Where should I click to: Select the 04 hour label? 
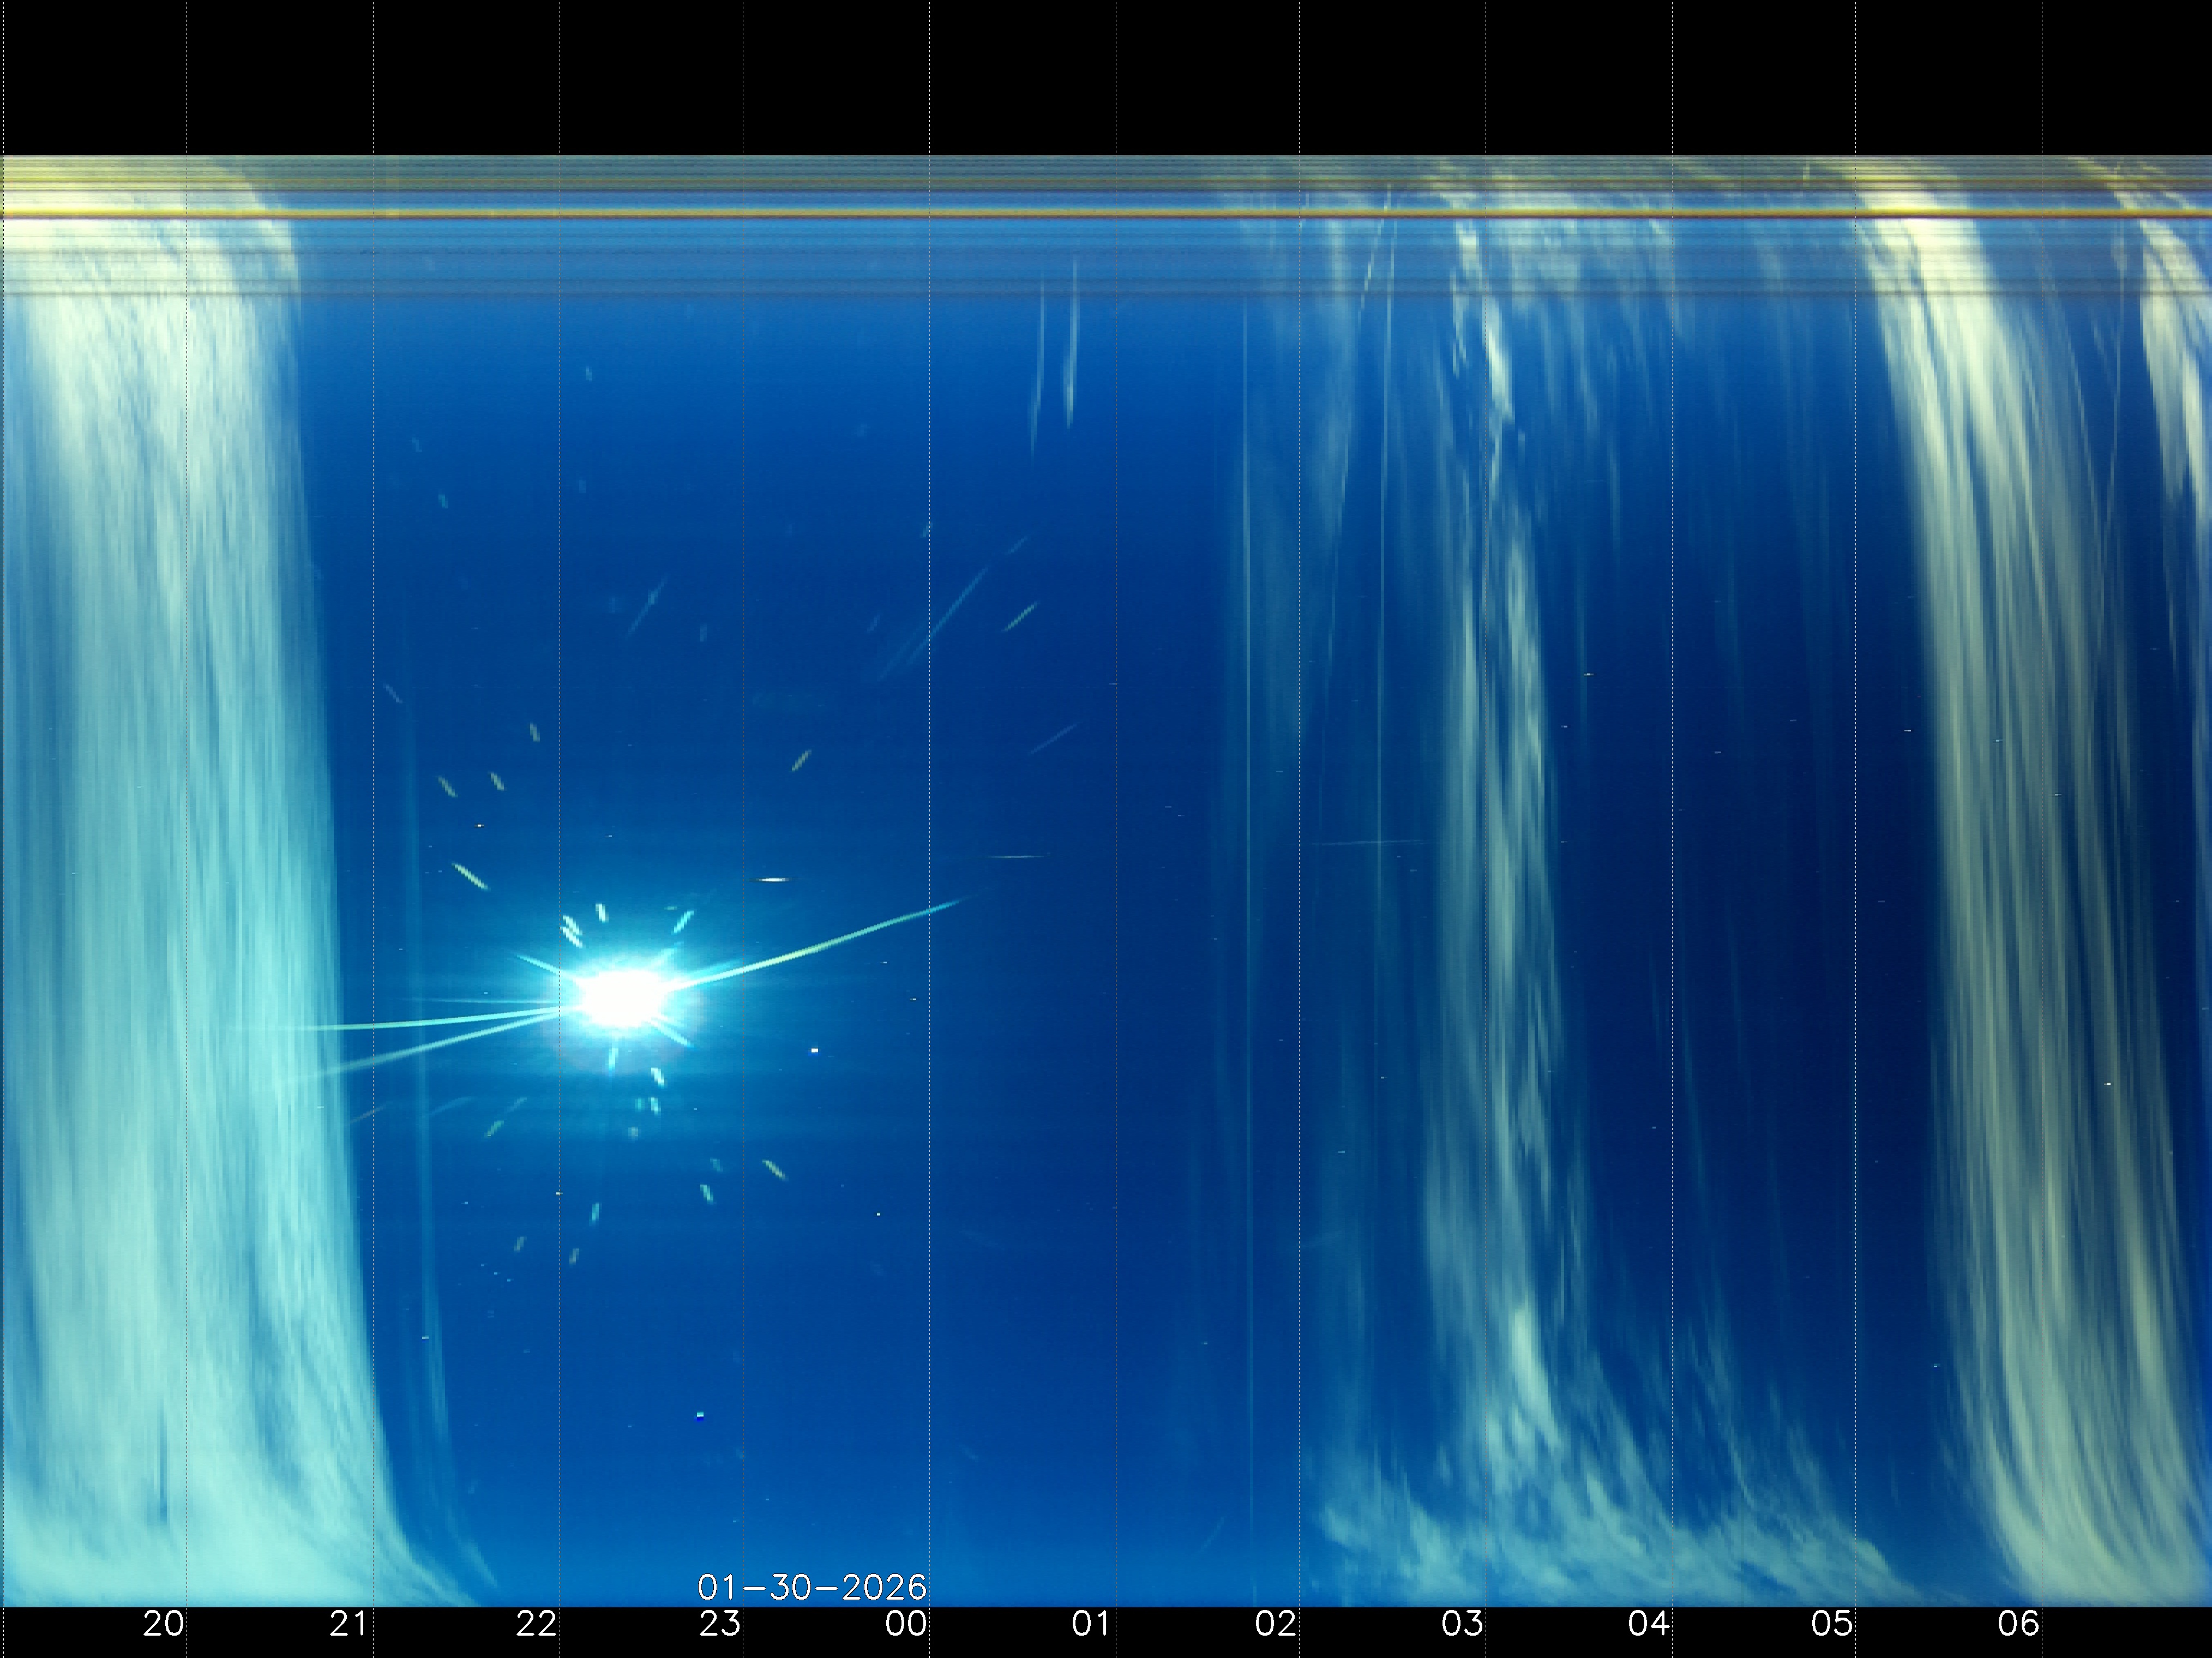point(1648,1623)
